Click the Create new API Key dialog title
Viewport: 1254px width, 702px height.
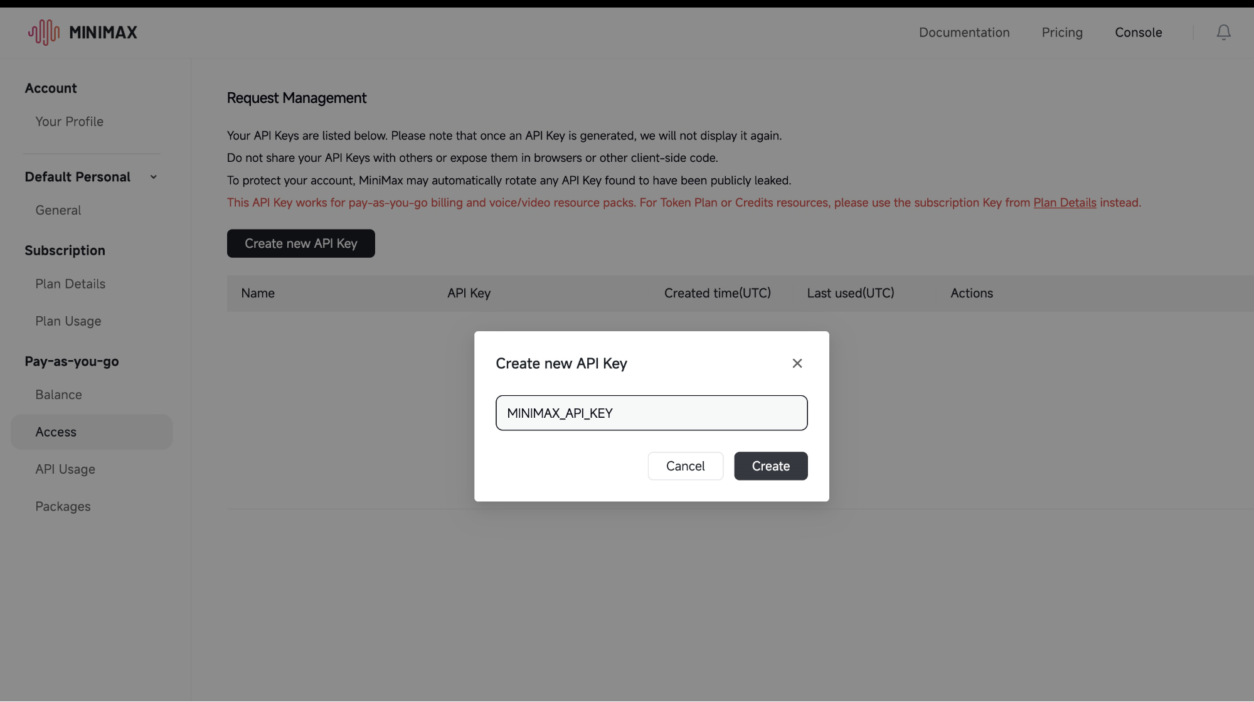coord(561,363)
